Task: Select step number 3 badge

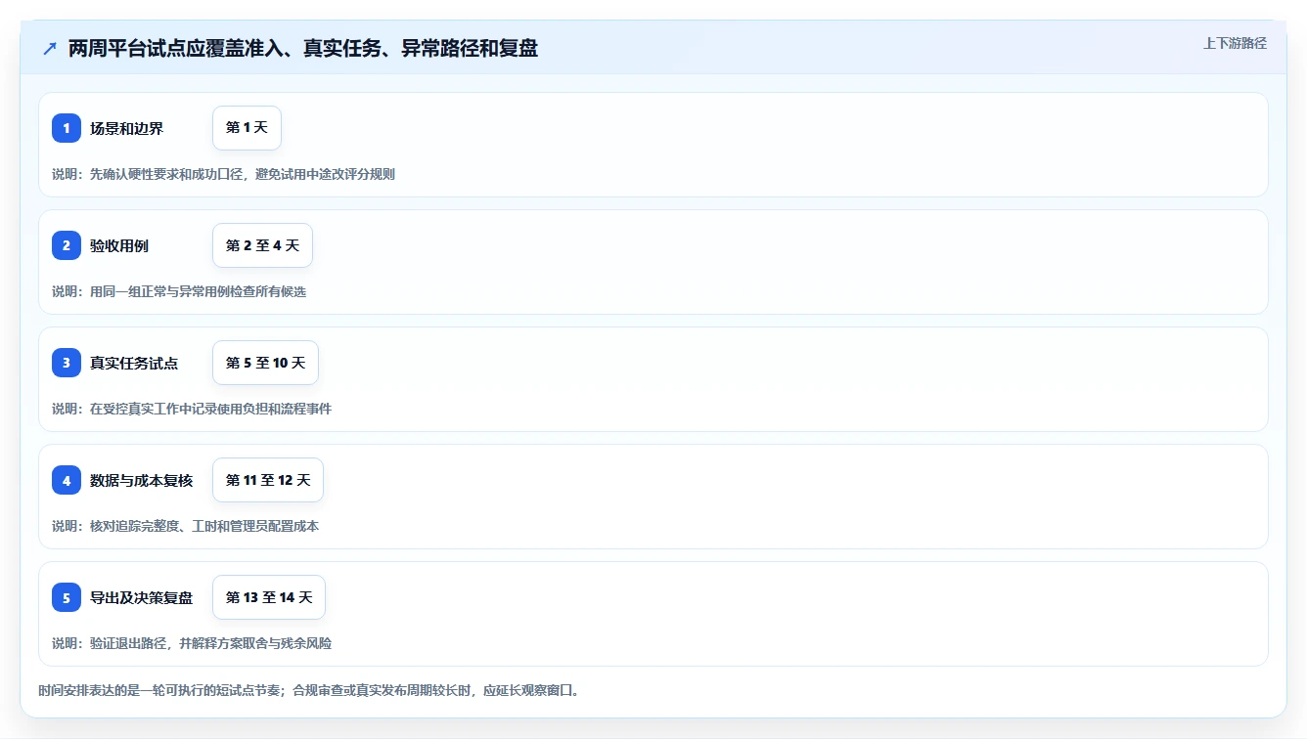Action: coord(67,363)
